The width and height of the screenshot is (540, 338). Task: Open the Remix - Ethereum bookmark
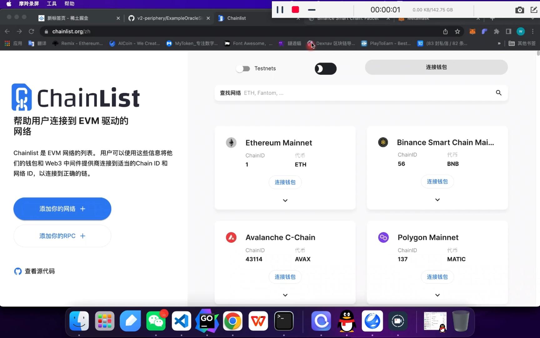[77, 44]
